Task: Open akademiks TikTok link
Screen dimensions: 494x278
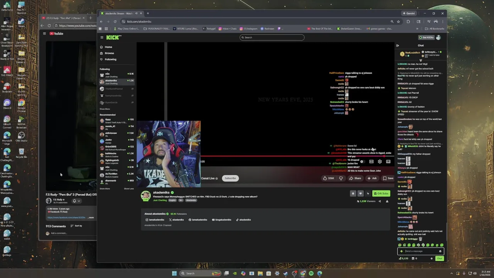Action: pyautogui.click(x=244, y=220)
